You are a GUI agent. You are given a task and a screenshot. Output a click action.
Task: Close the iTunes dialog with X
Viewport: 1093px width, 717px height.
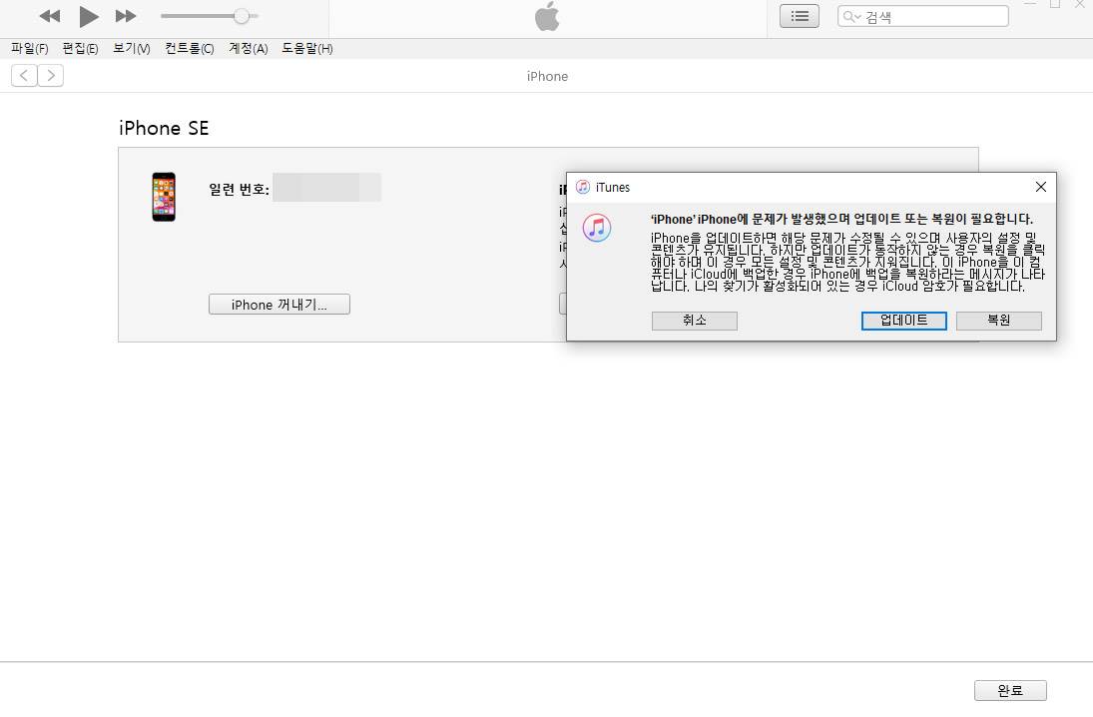(1041, 187)
